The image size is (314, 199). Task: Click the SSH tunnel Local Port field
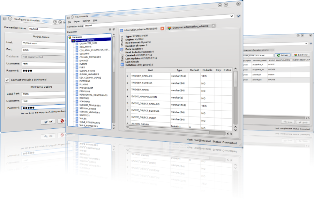coord(44,94)
